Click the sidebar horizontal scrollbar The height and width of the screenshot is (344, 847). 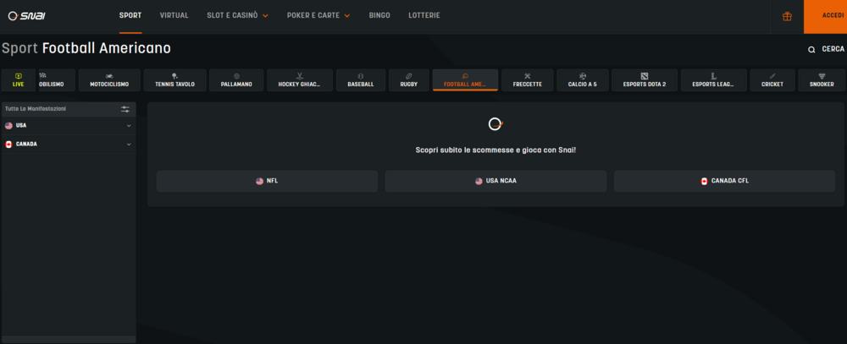tap(69, 339)
